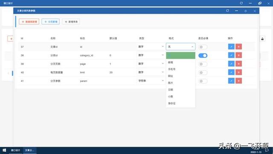
Task: Click the icon button at the background window's right edge
Action: pos(262,39)
